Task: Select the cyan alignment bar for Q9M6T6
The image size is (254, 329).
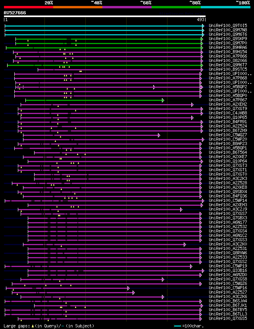Action: pyautogui.click(x=104, y=35)
